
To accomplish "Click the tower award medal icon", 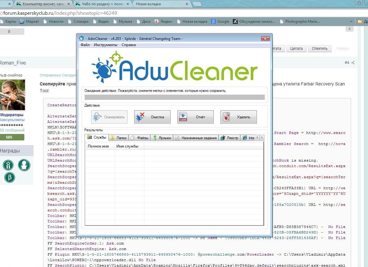I will 8,165.
